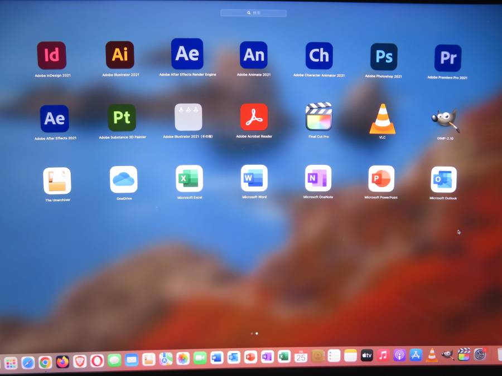Click the Launchpad icon in the Dock
The image size is (502, 376).
coord(11,363)
